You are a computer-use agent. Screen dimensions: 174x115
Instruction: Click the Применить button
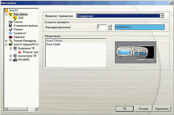(162, 109)
